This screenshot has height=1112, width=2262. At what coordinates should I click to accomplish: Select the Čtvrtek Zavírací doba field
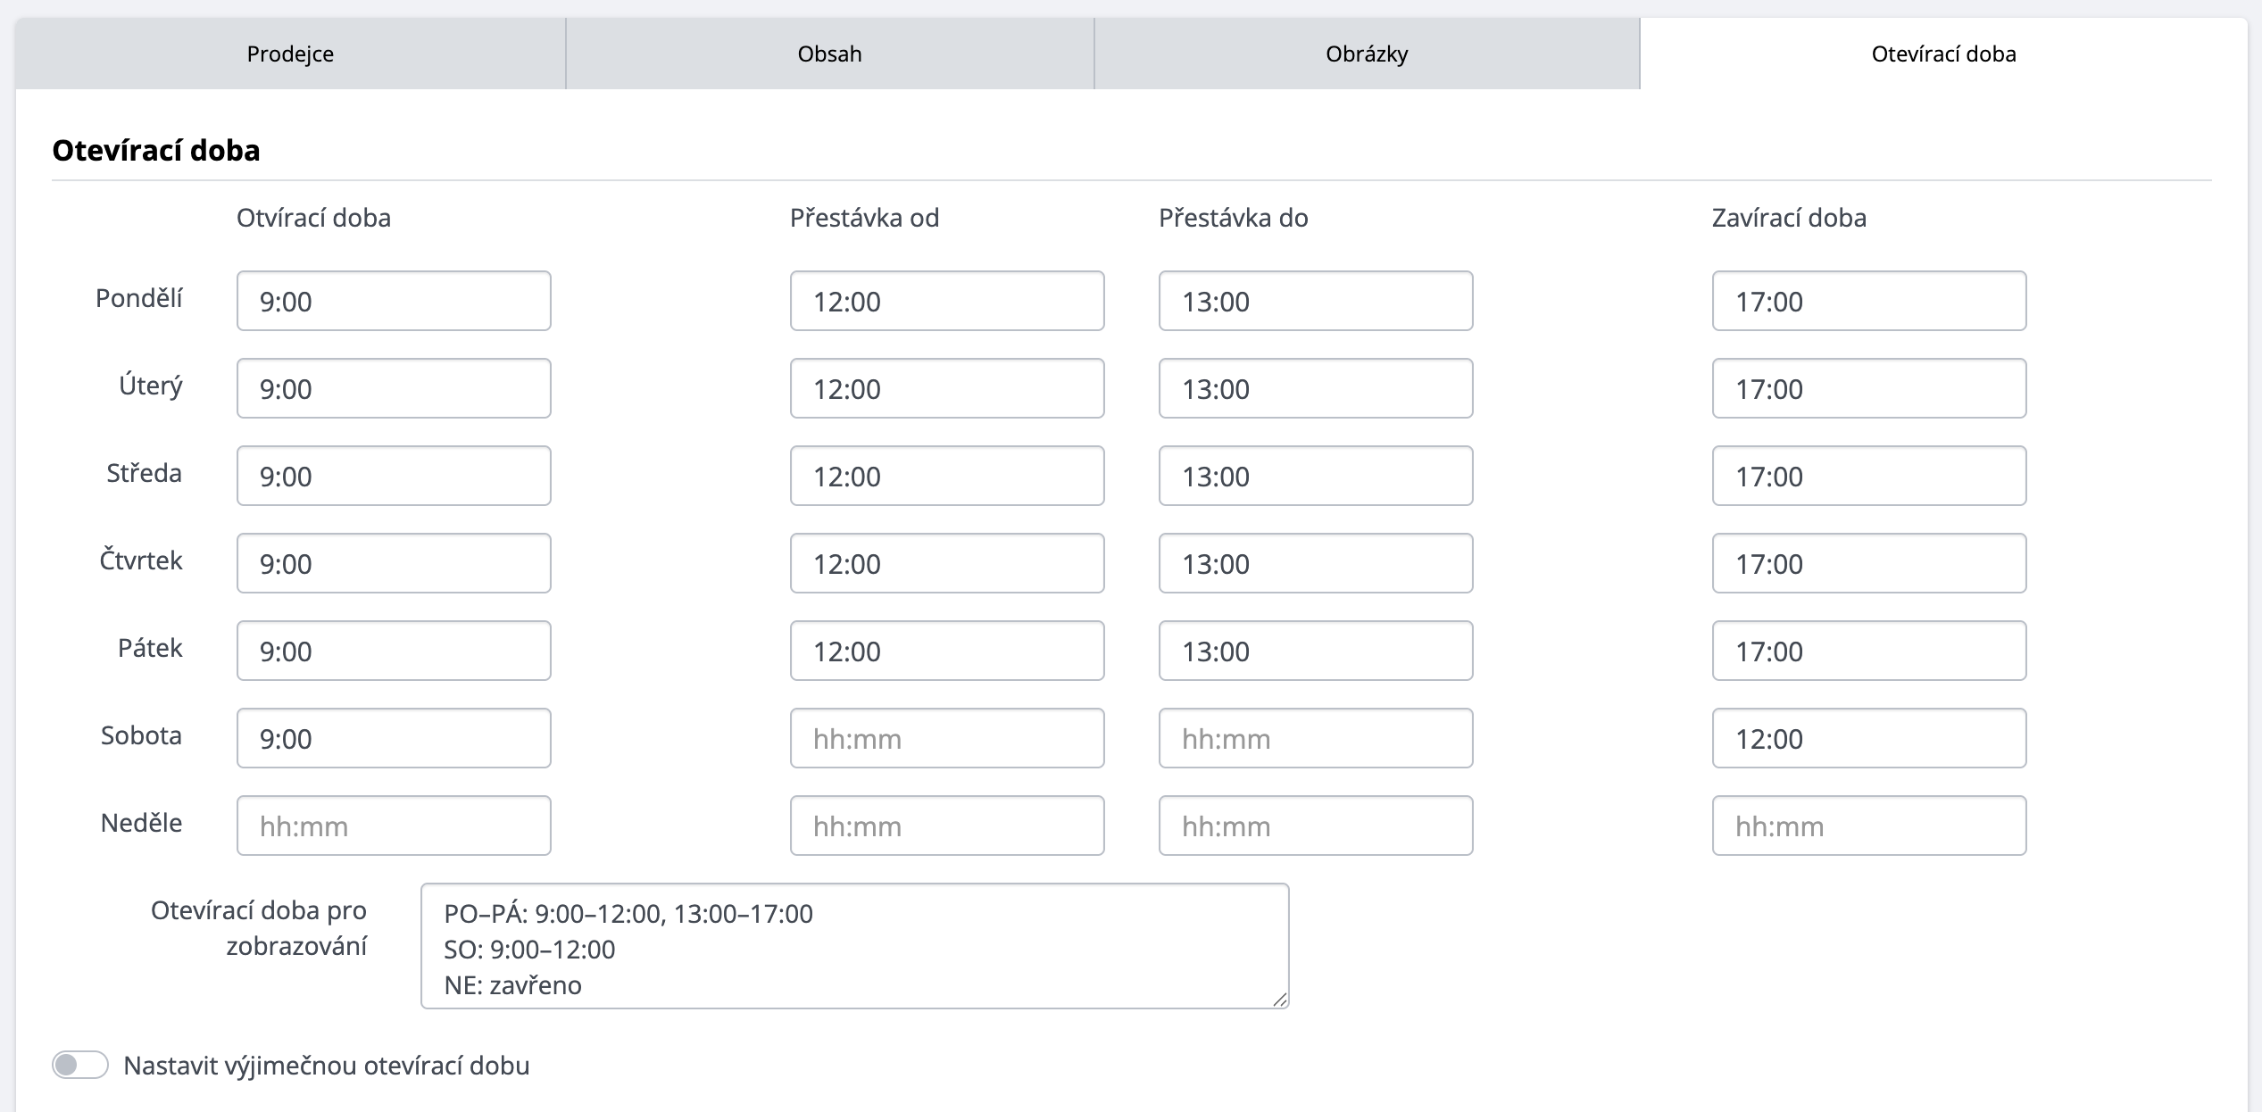click(1869, 563)
